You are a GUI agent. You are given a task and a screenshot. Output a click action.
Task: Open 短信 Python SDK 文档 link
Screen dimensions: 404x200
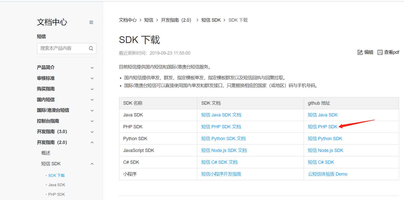(224, 139)
